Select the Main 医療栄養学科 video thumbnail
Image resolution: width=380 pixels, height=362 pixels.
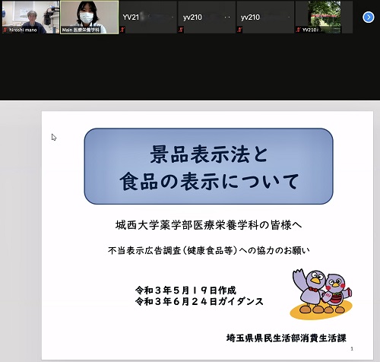pos(90,17)
